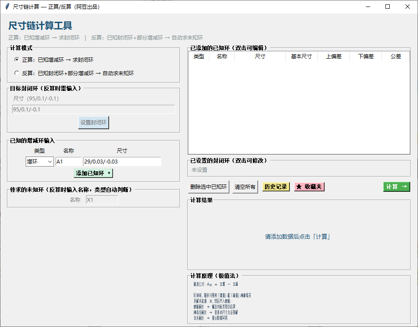This screenshot has width=418, height=327.
Task: Click the 设置封闭环 button
Action: click(x=93, y=123)
